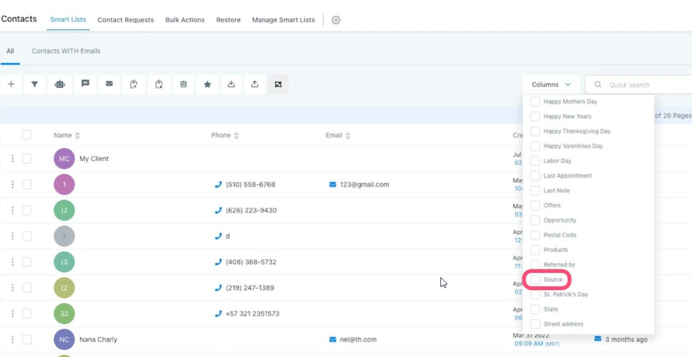Click the (219) 247-1389 phone number
Viewport: 692px width, 357px height.
pyautogui.click(x=250, y=288)
